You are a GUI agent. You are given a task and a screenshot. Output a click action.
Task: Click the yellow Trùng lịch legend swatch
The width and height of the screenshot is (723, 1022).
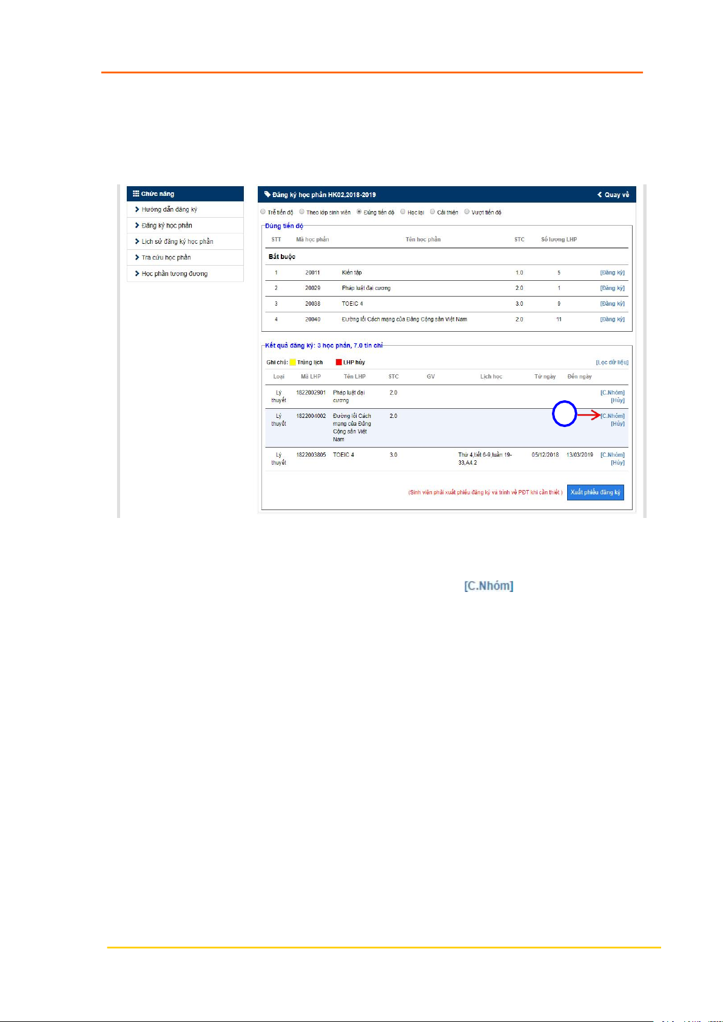[x=292, y=363]
